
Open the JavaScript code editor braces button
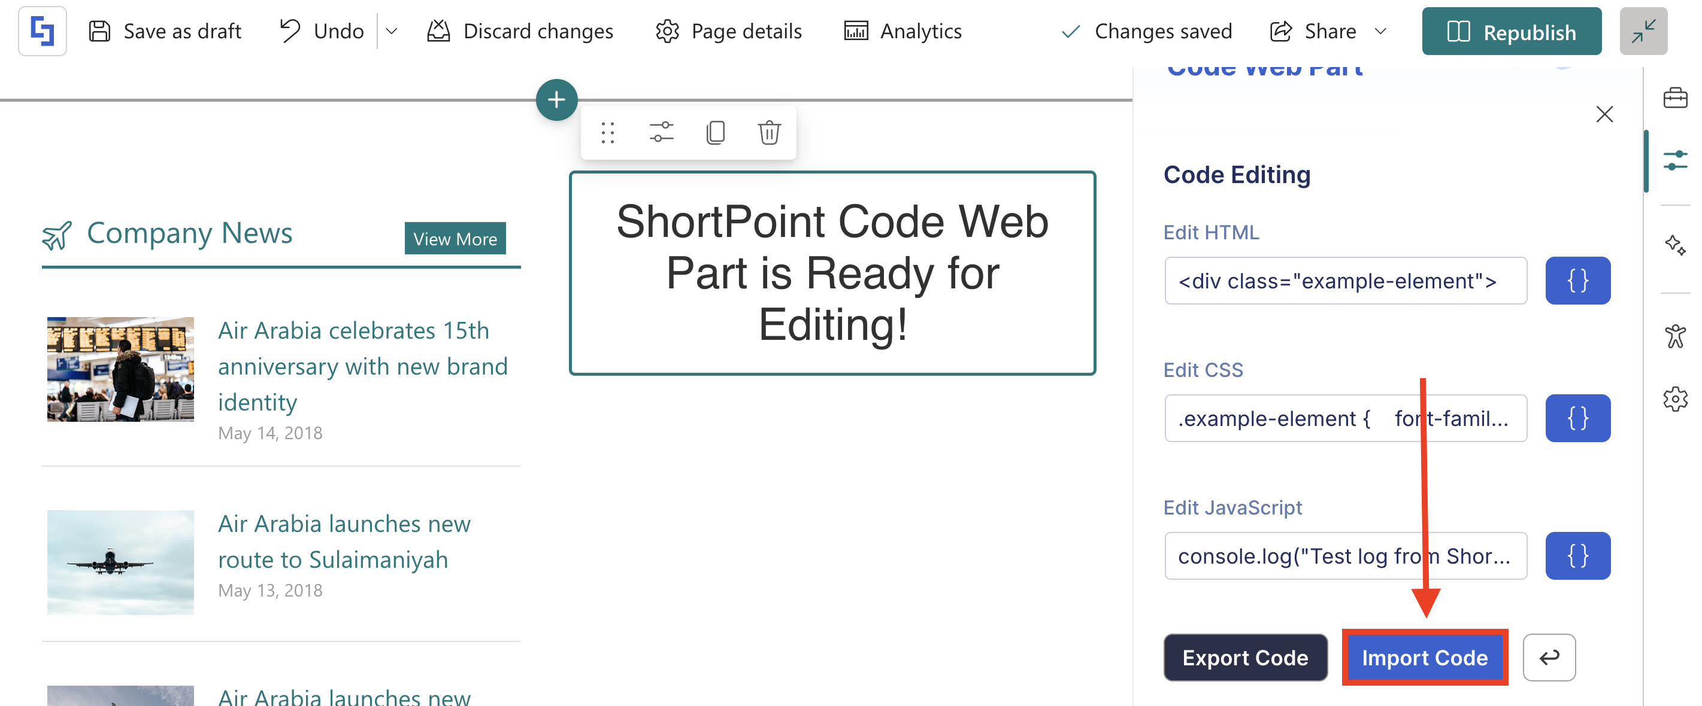pos(1577,556)
